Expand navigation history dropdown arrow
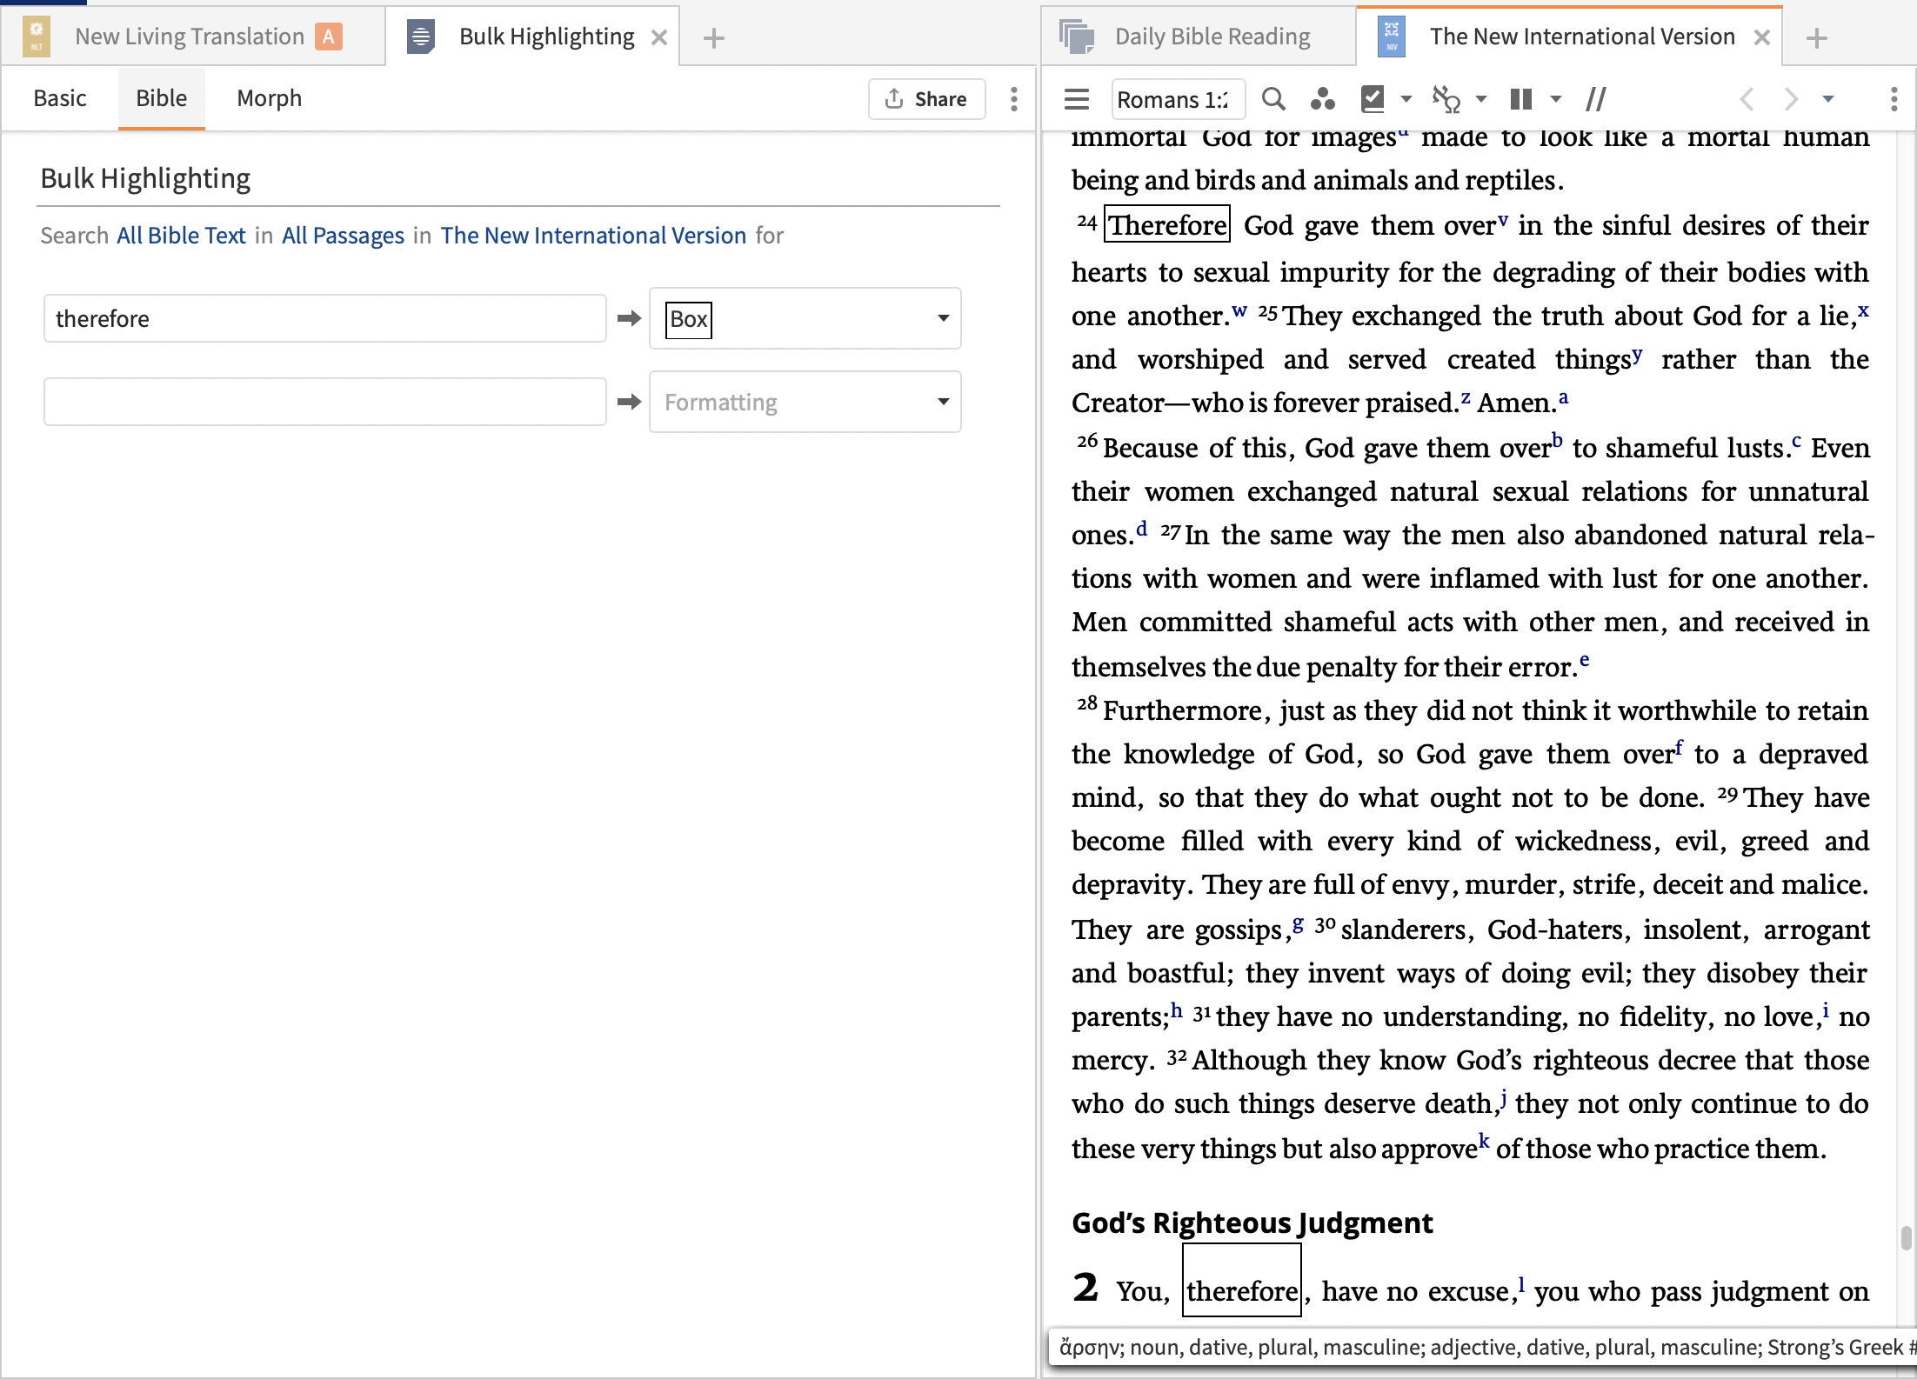 coord(1828,99)
